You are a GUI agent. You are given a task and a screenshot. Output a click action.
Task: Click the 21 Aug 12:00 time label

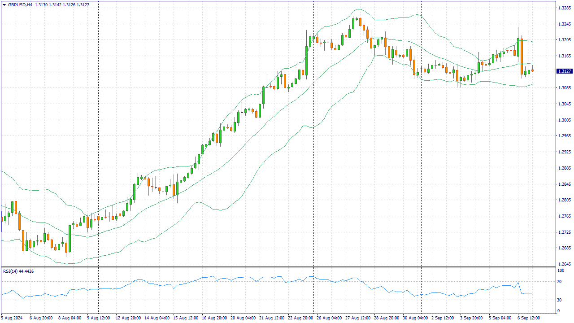click(272, 318)
